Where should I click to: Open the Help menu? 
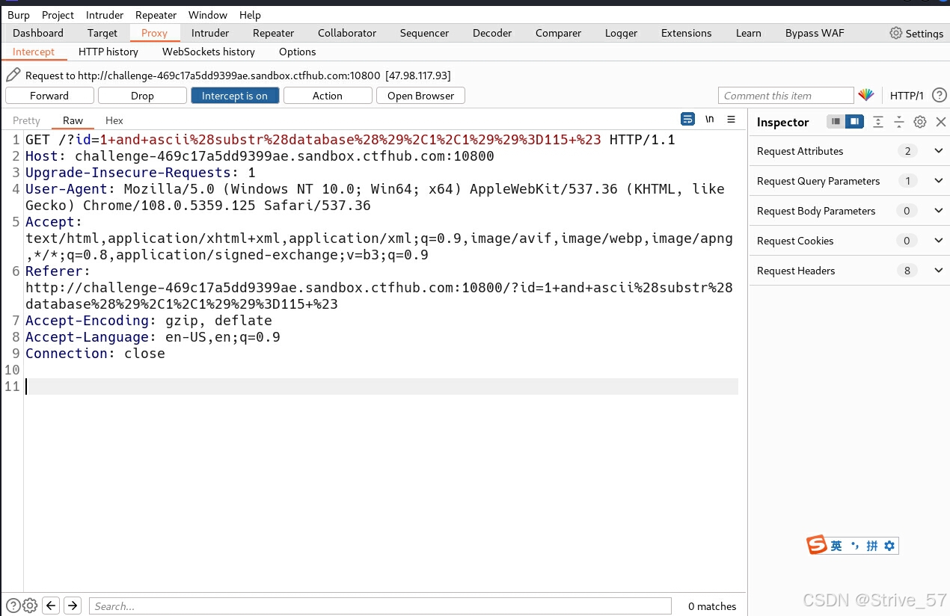(x=250, y=15)
